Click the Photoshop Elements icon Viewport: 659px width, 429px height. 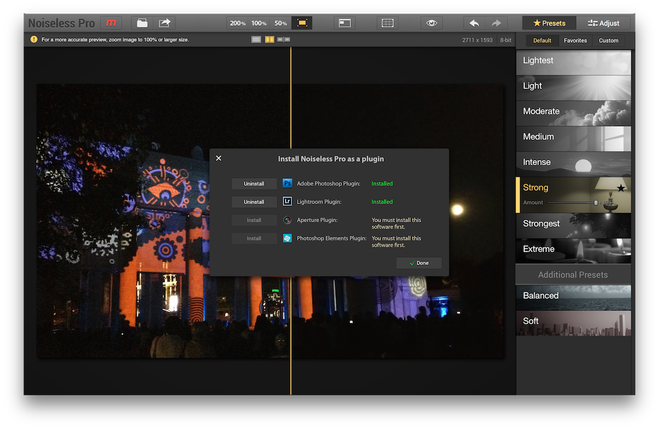[x=287, y=238]
